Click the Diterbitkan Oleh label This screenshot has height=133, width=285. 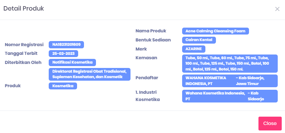tap(23, 63)
